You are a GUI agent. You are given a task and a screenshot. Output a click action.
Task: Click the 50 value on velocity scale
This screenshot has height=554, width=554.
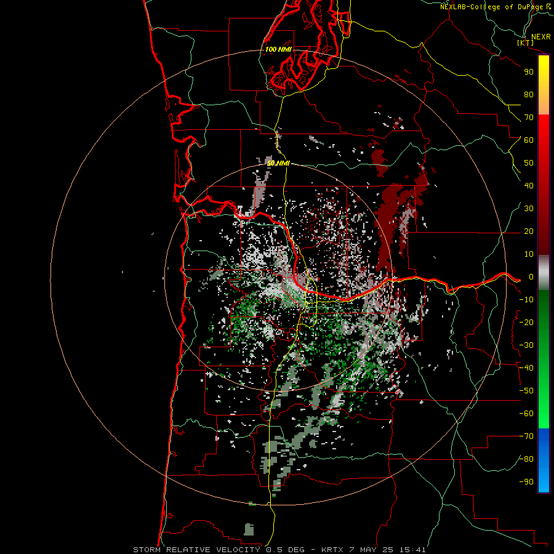click(x=529, y=163)
